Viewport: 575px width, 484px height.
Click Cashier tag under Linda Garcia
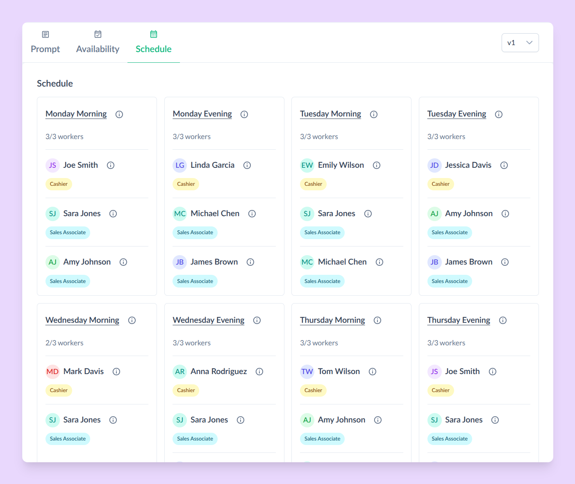tap(186, 184)
